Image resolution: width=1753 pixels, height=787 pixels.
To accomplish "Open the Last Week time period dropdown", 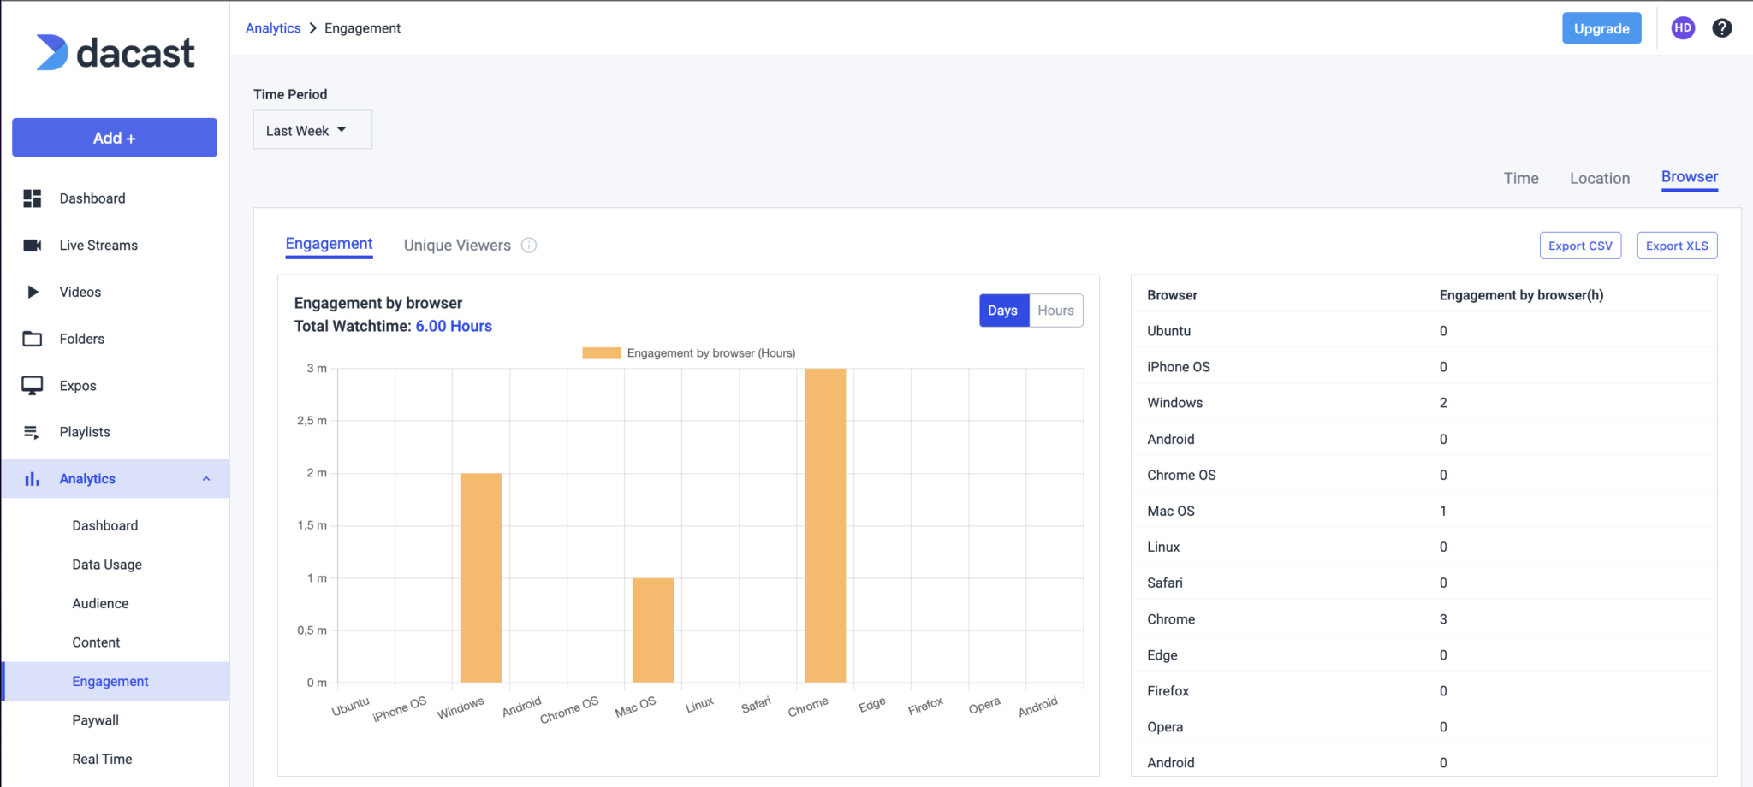I will (312, 130).
